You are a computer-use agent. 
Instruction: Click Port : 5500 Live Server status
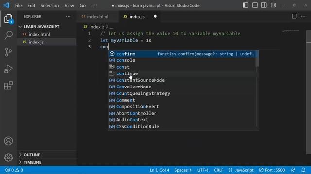tap(272, 170)
